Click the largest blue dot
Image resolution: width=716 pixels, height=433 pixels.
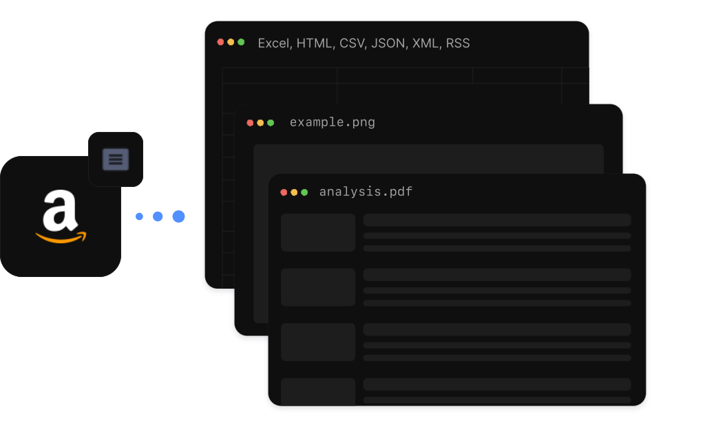tap(178, 216)
